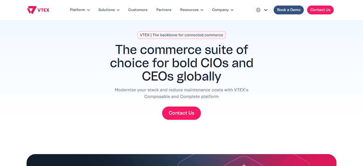
Task: Click Contact Us in the top navigation
Action: click(x=320, y=10)
